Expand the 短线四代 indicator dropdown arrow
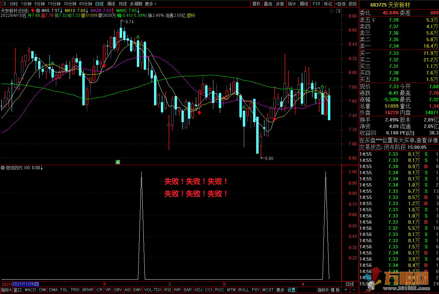439x294 pixels. (x=3, y=168)
